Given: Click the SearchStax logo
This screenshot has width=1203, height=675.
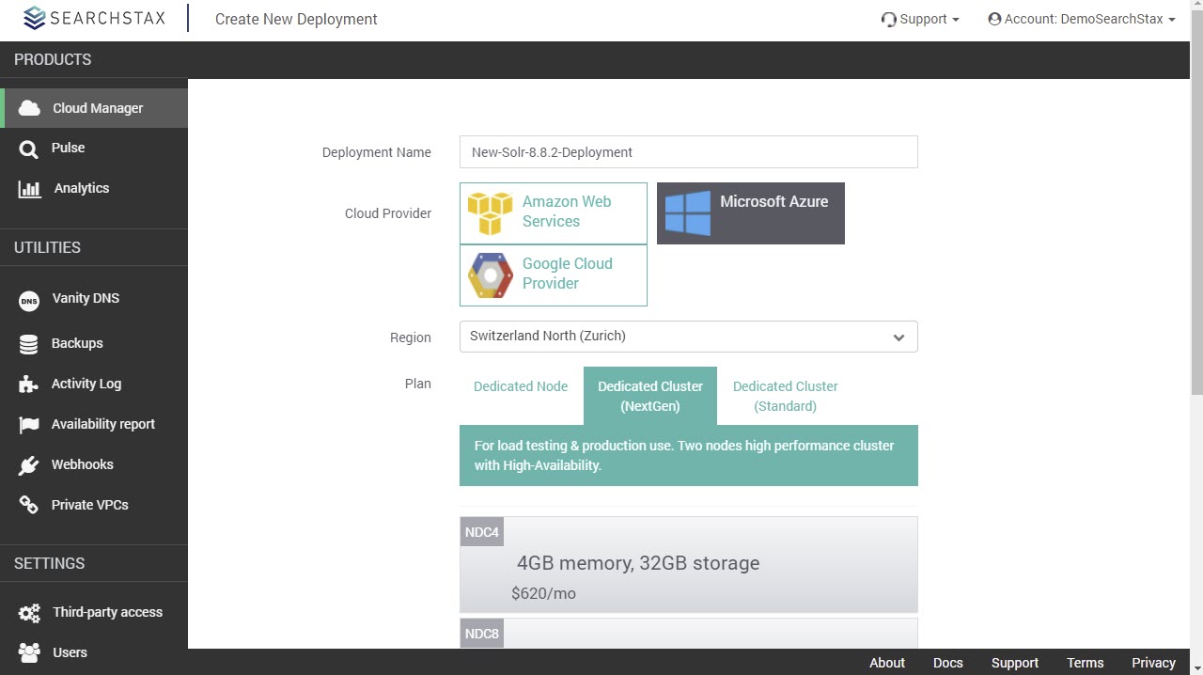Looking at the screenshot, I should [94, 19].
